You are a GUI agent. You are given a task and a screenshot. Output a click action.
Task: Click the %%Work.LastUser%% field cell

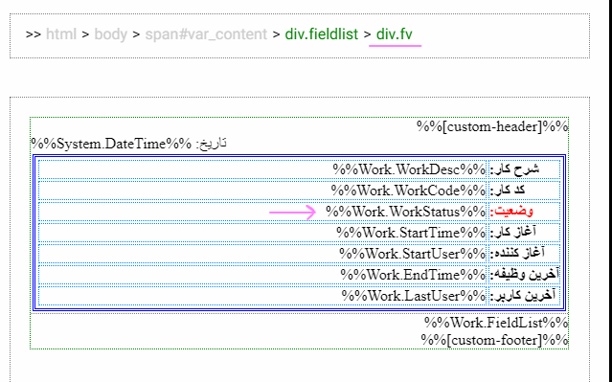(262, 296)
